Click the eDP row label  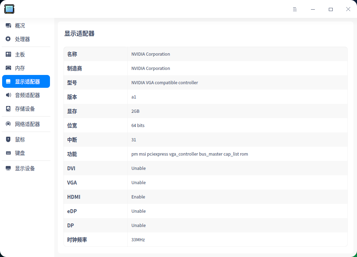coord(72,211)
